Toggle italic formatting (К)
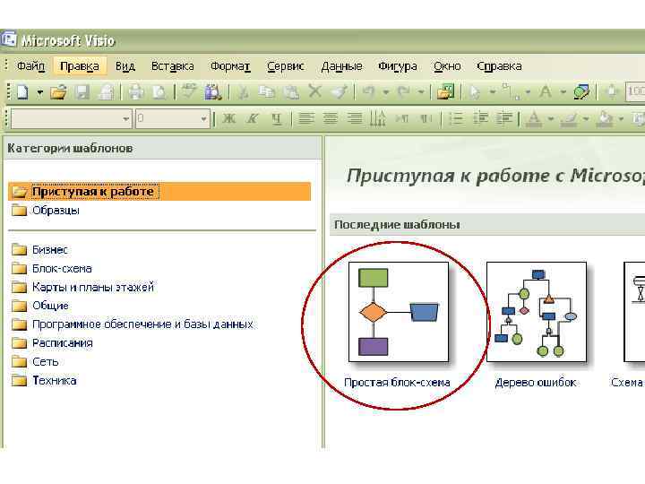Screen dimensions: 645x484 pyautogui.click(x=252, y=119)
